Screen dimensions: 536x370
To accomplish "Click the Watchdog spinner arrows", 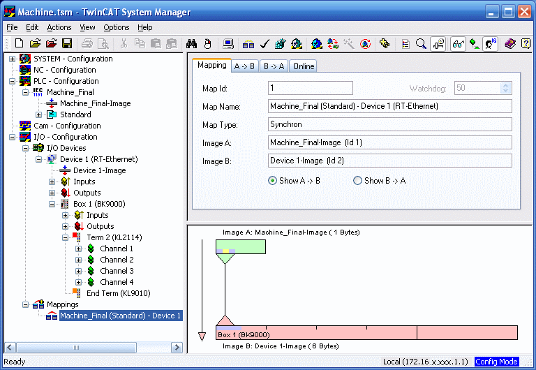I will (505, 88).
